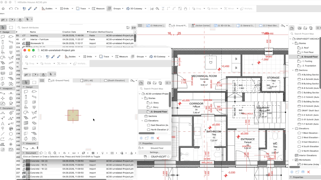Select Wall tool in Hillside House toolbox

pos(3,37)
